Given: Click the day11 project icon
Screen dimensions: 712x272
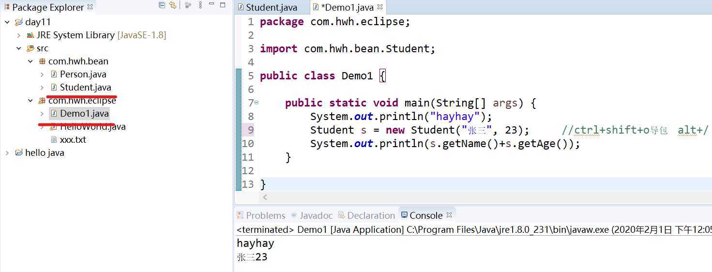Looking at the screenshot, I should point(19,22).
